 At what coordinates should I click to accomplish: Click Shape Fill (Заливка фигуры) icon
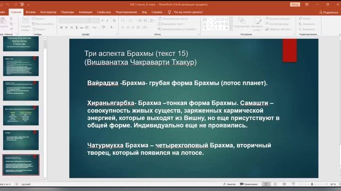(x=267, y=19)
